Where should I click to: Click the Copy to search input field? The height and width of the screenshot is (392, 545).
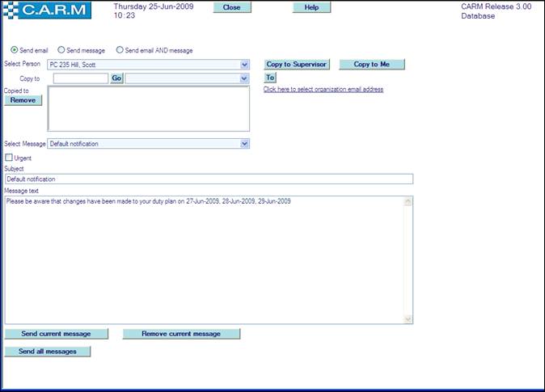(80, 79)
